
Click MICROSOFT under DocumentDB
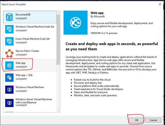(21, 18)
